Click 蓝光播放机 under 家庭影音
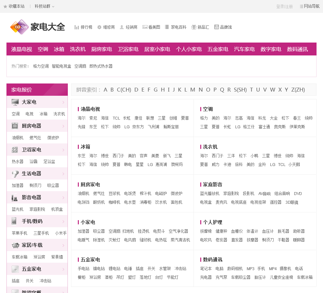Screen dimensions: 323x293 (x=210, y=193)
